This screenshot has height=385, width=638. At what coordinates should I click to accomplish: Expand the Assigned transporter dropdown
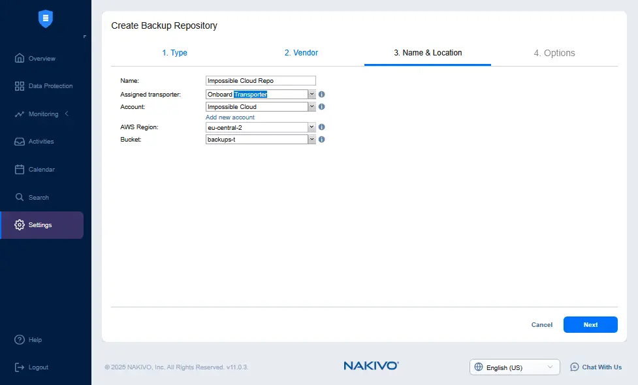[311, 95]
